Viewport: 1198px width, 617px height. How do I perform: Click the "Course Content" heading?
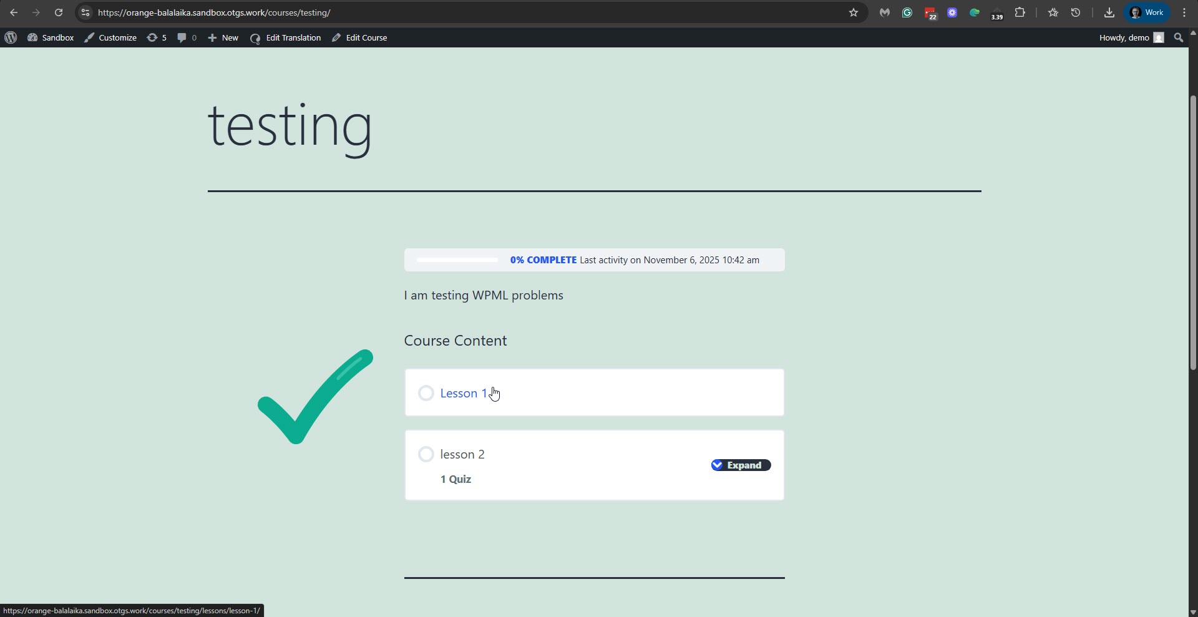click(x=455, y=341)
